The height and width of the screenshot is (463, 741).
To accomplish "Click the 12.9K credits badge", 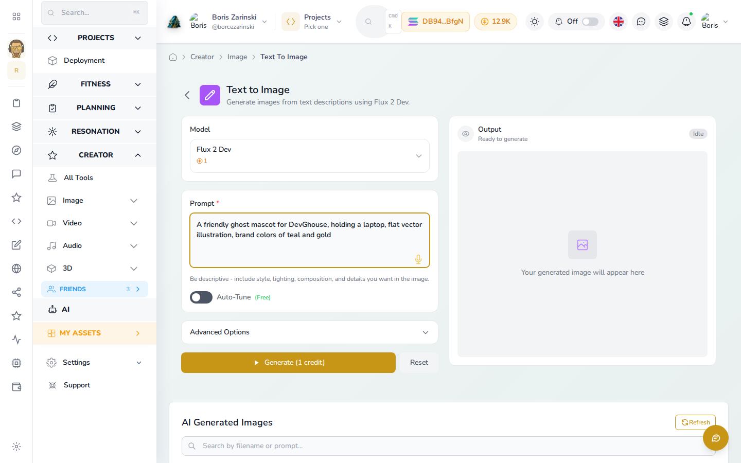I will tap(496, 22).
